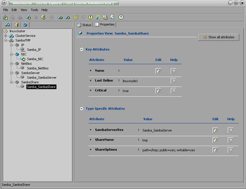This screenshot has width=246, height=189.
Task: Click the yellow-and-green toolbar icon left of Help
Action: [x=105, y=17]
